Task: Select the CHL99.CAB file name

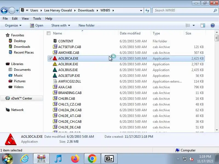Action: tap(67, 99)
